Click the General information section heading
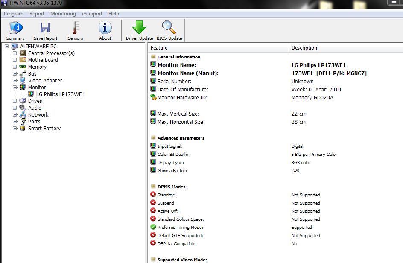 [x=178, y=57]
